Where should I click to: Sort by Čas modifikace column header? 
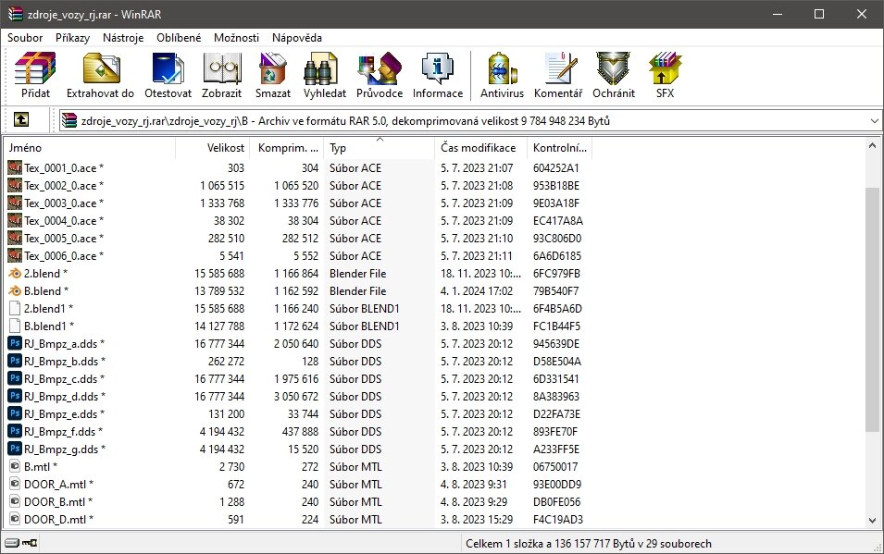[480, 148]
